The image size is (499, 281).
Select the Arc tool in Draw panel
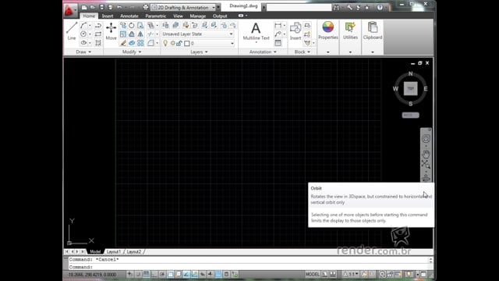tap(83, 26)
